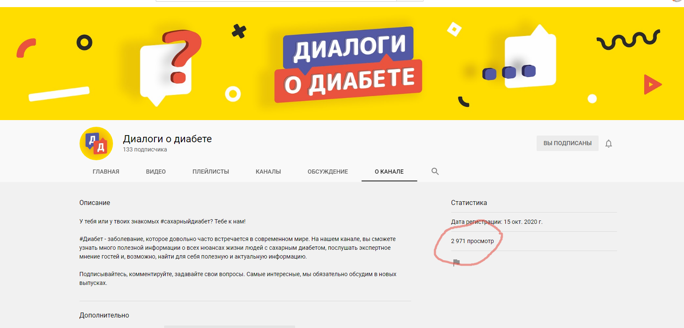Switch to the Видео tab
This screenshot has width=684, height=328.
click(x=156, y=172)
